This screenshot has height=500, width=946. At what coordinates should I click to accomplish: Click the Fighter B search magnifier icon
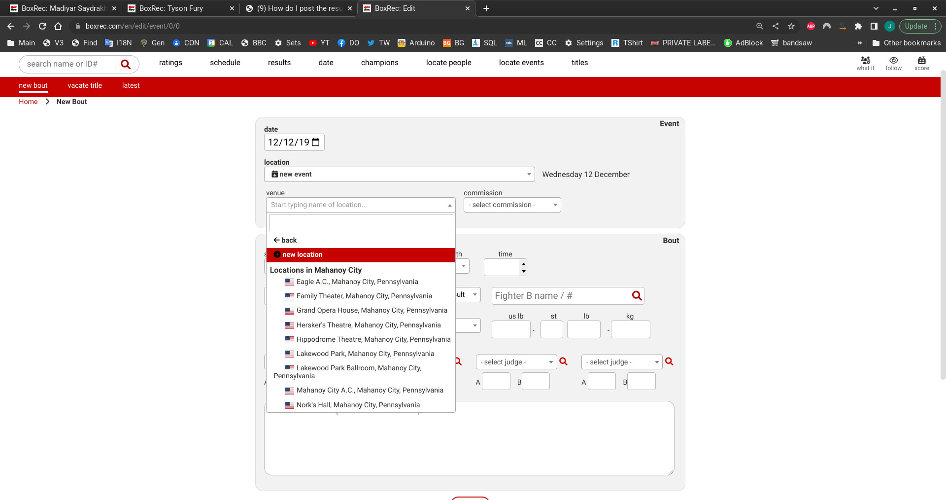coord(637,295)
